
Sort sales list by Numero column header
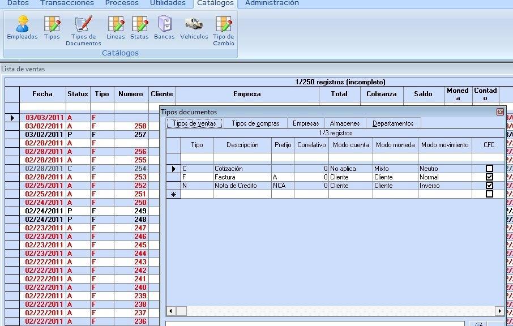point(131,94)
